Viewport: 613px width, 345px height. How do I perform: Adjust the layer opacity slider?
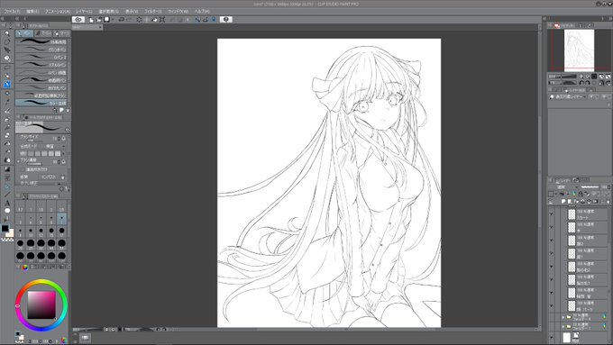tap(590, 187)
